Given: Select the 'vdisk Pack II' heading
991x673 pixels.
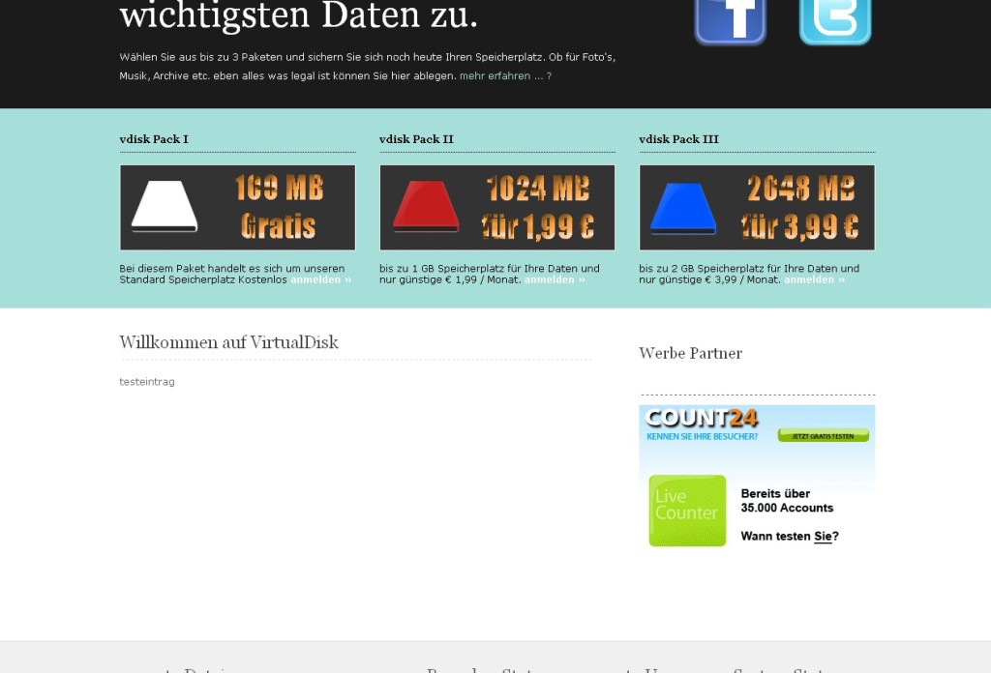Looking at the screenshot, I should 416,139.
